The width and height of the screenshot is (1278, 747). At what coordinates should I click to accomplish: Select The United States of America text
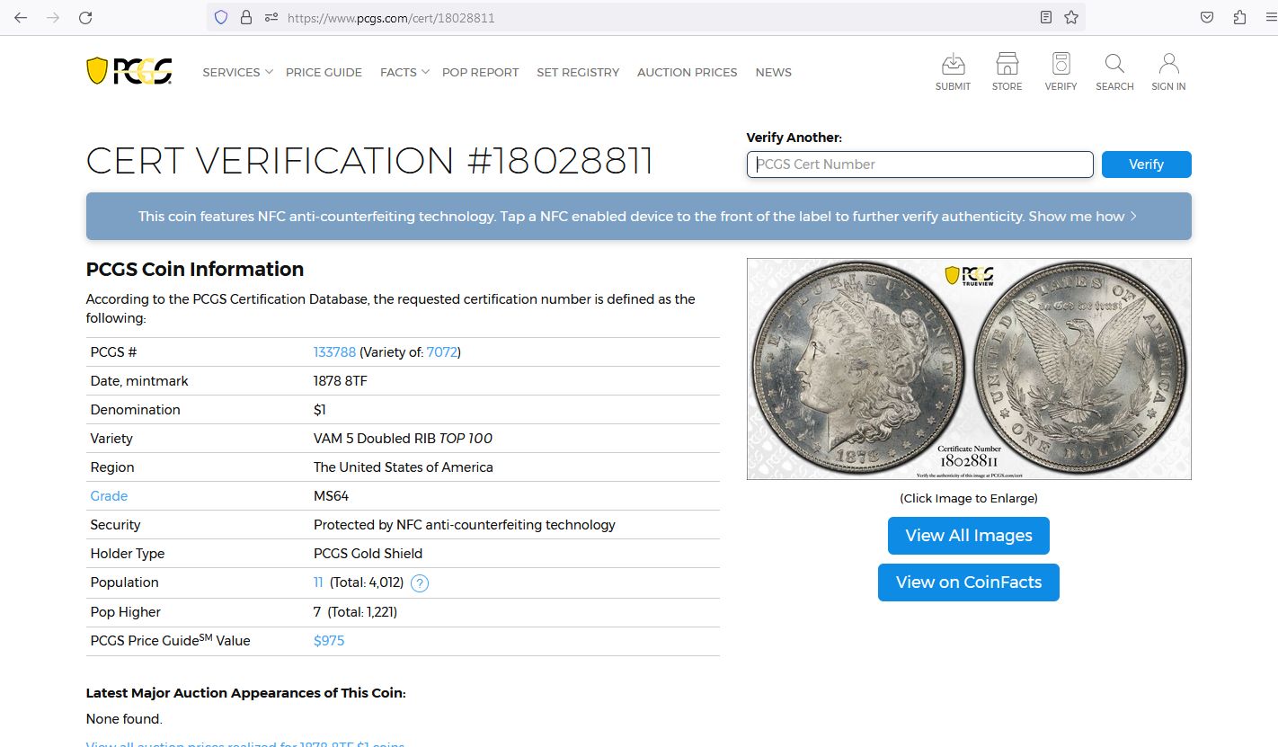(404, 467)
